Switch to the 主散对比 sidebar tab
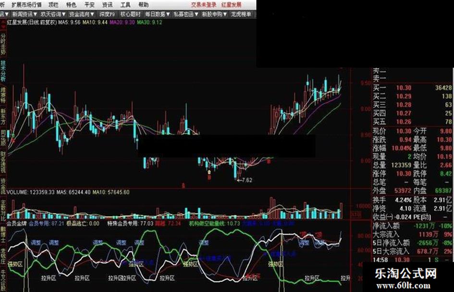The height and width of the screenshot is (292, 454). coord(3,210)
